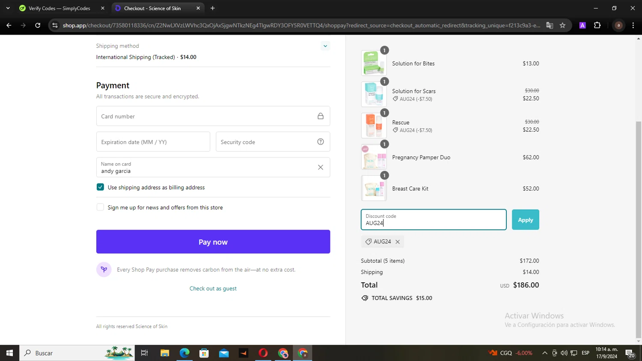
Task: Click the CGQ stock widget in taskbar
Action: pyautogui.click(x=510, y=353)
